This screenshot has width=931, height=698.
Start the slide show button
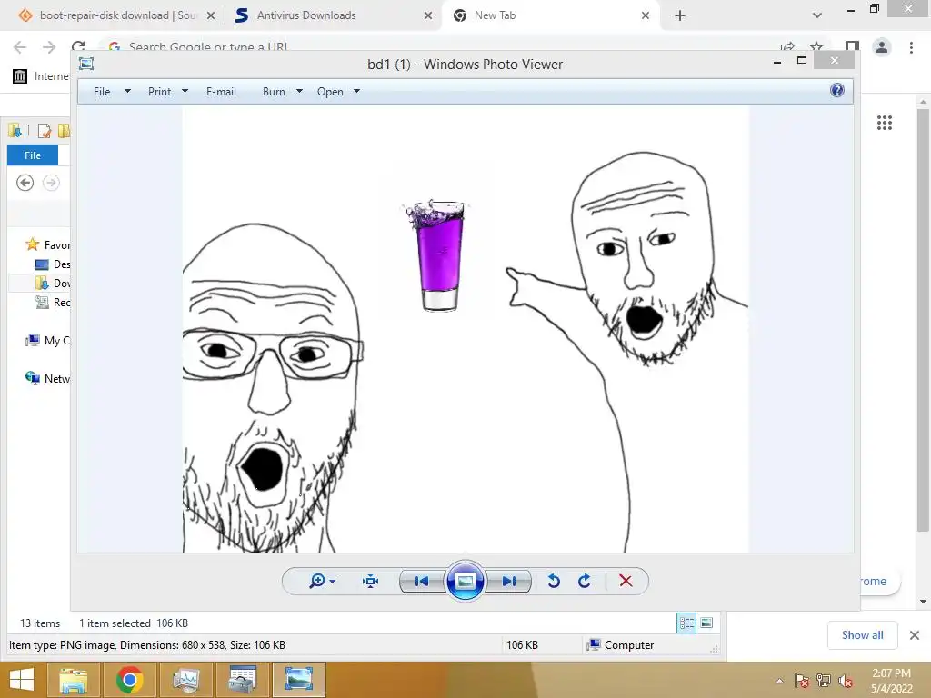[465, 581]
